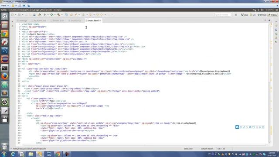Click the External Tools run icon
The image size is (279, 157).
(58, 14)
